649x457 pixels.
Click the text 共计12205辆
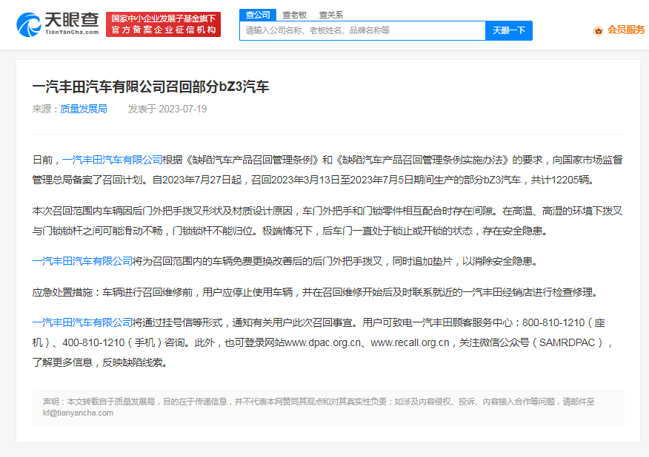562,180
